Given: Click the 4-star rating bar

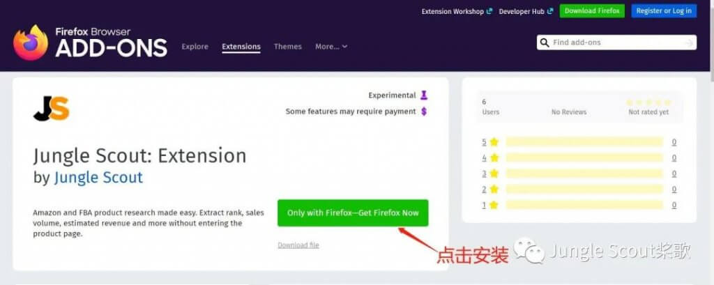Looking at the screenshot, I should coord(584,158).
